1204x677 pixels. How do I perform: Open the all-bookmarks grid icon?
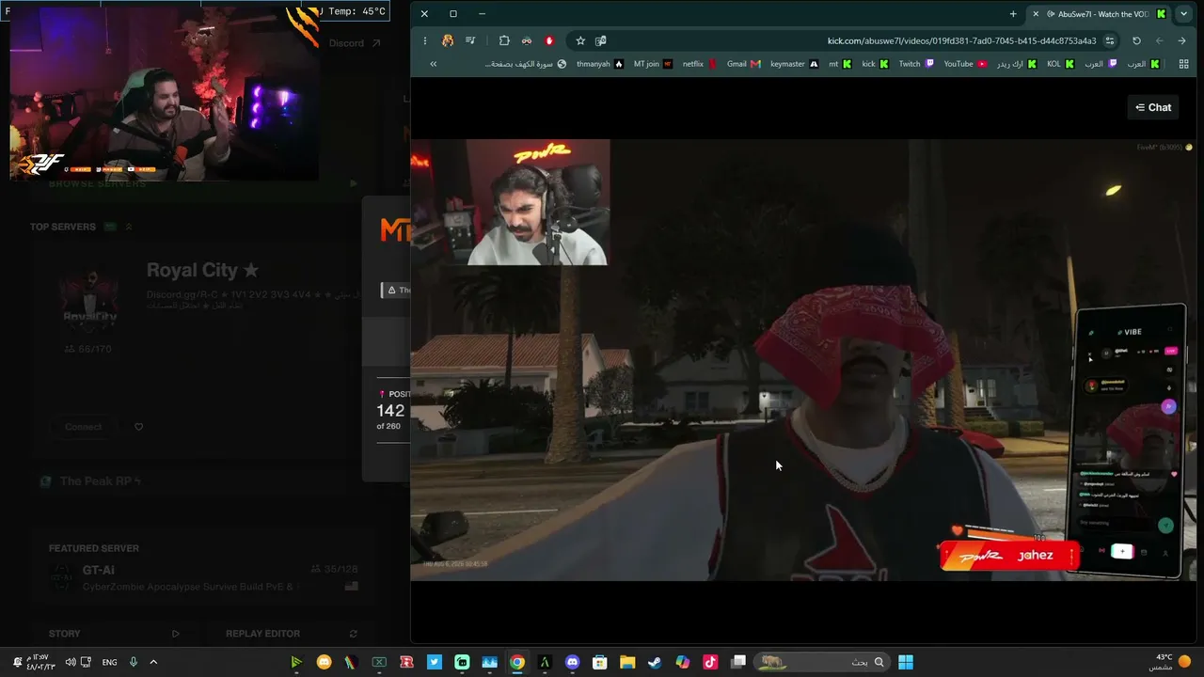coord(1182,64)
